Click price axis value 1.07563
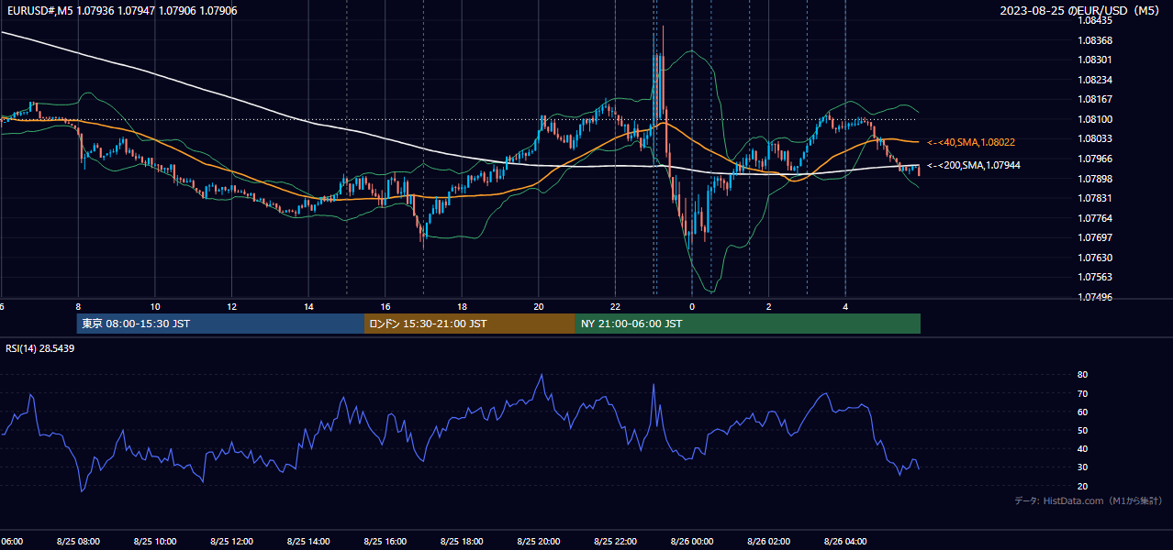 click(1095, 277)
